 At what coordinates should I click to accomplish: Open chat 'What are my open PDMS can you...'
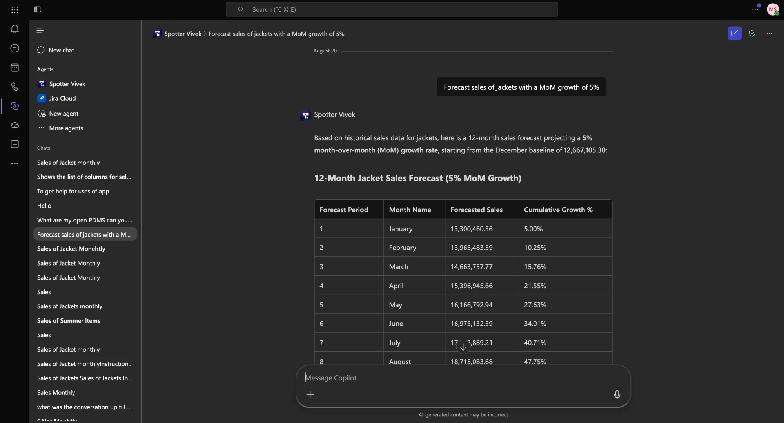pos(85,220)
